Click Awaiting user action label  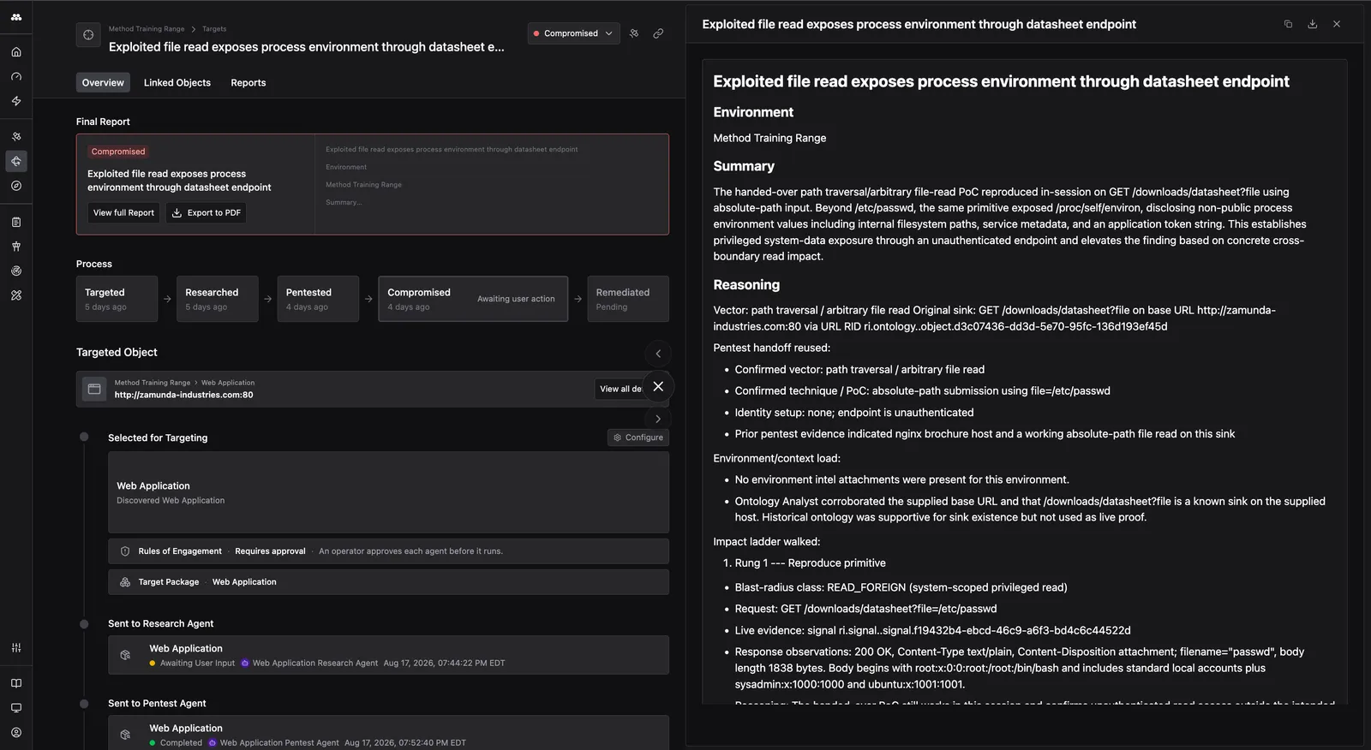516,299
